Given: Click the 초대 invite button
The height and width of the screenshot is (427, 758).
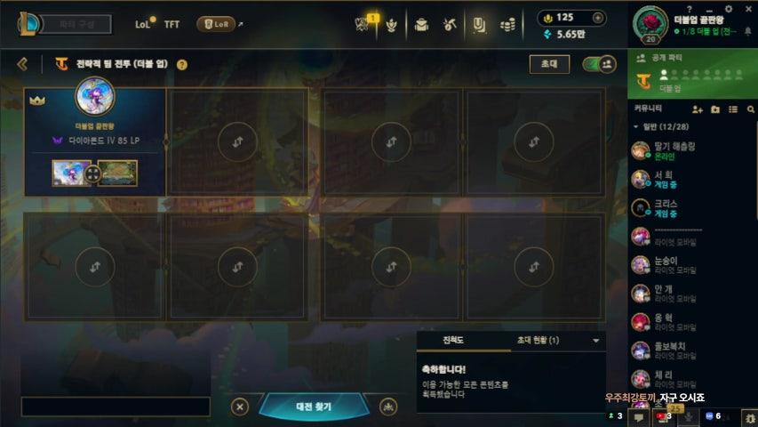Looking at the screenshot, I should point(549,64).
